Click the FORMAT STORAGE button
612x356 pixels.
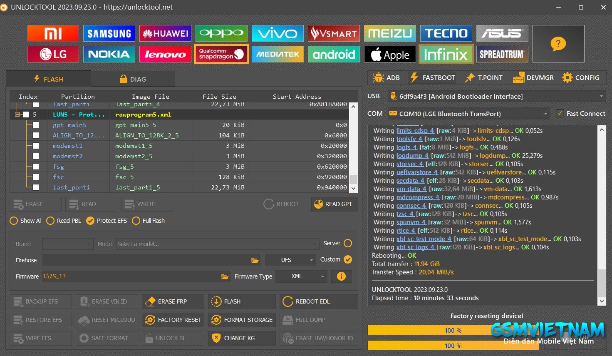coord(241,320)
